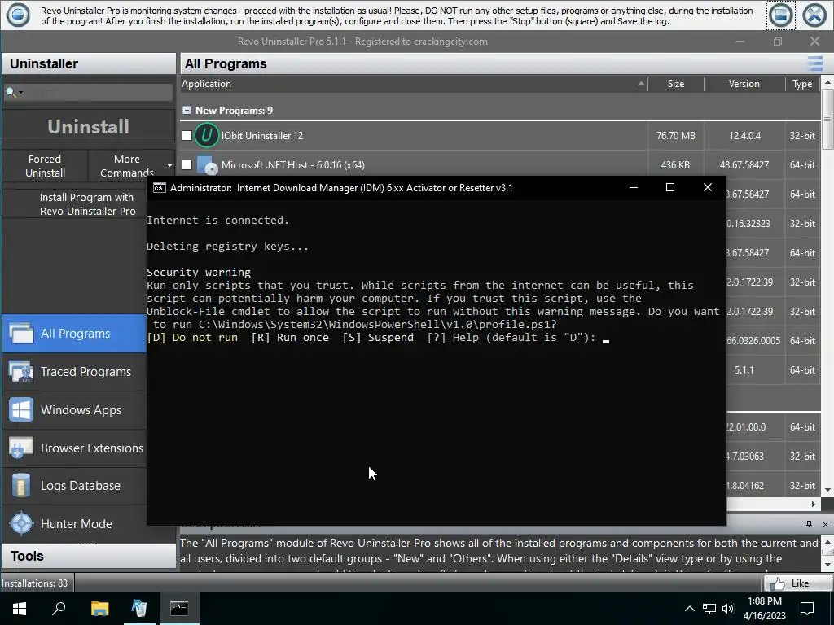Open the Windows Start menu
This screenshot has width=834, height=625.
(20, 609)
